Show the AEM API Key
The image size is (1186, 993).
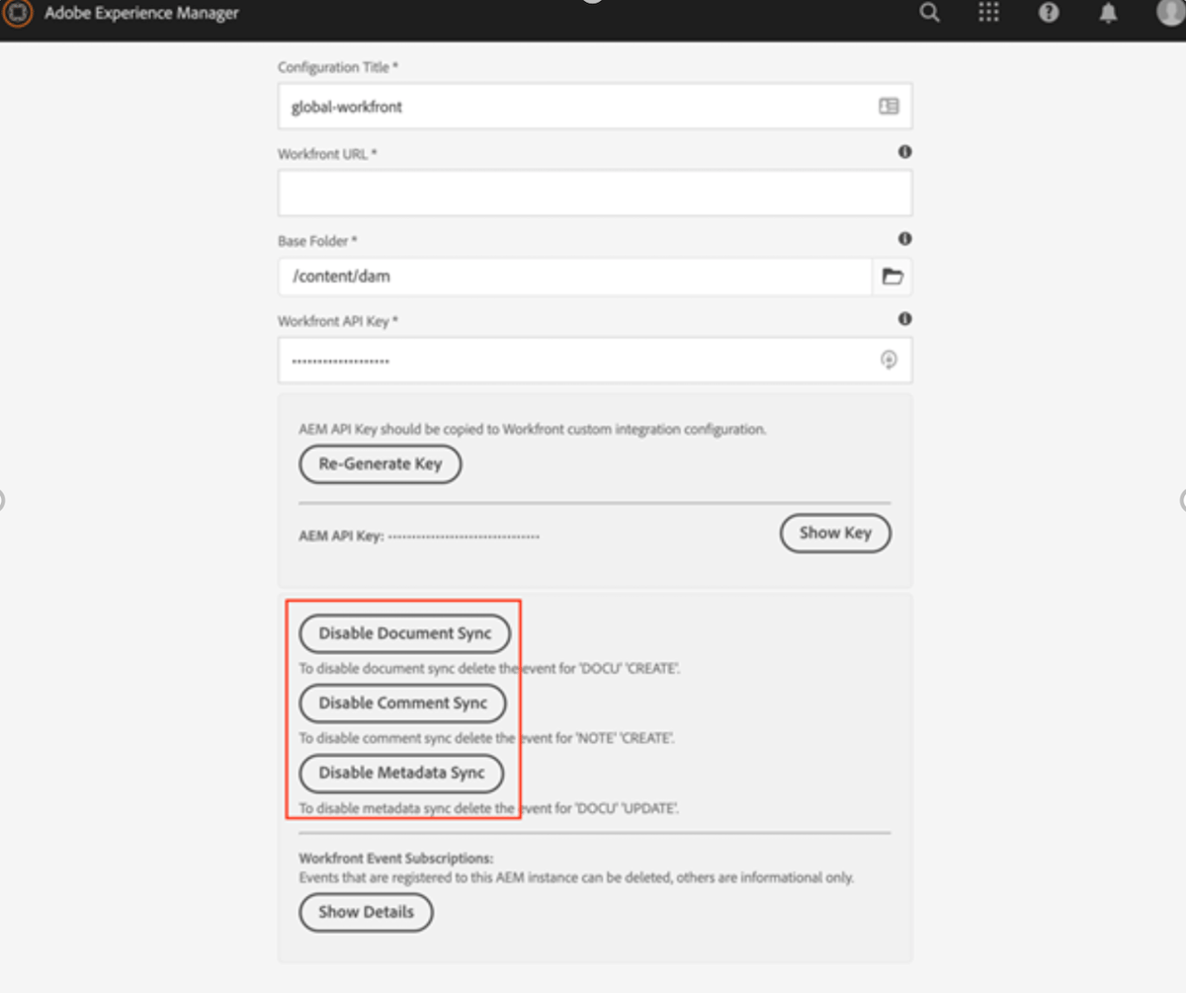(835, 533)
